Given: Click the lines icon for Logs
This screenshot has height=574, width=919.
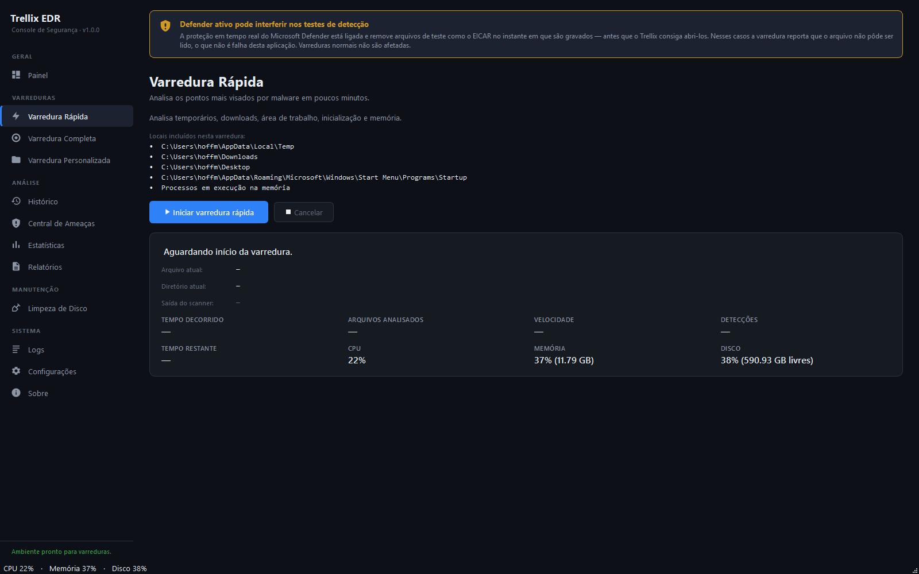Looking at the screenshot, I should click(x=16, y=349).
